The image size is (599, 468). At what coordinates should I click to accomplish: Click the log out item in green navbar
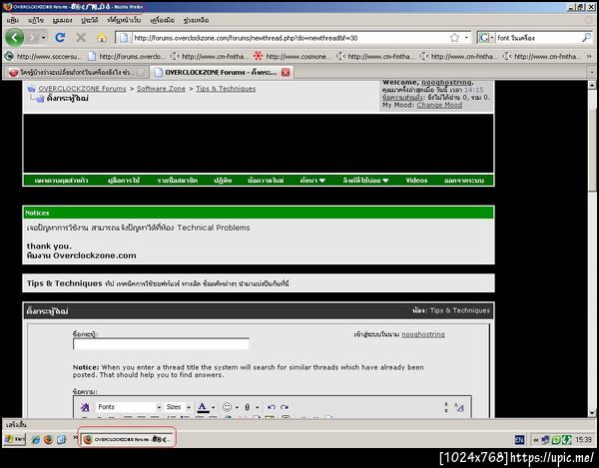(x=464, y=181)
